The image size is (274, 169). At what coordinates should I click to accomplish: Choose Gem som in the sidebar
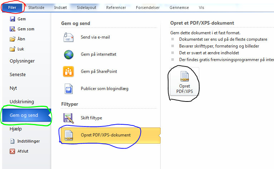point(26,29)
